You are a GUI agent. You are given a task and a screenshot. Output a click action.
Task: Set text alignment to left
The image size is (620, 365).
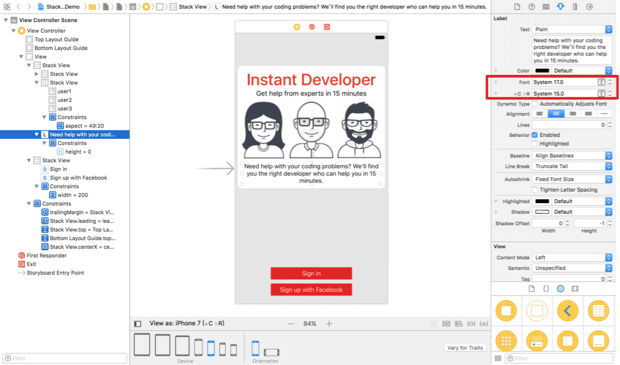[x=540, y=114]
